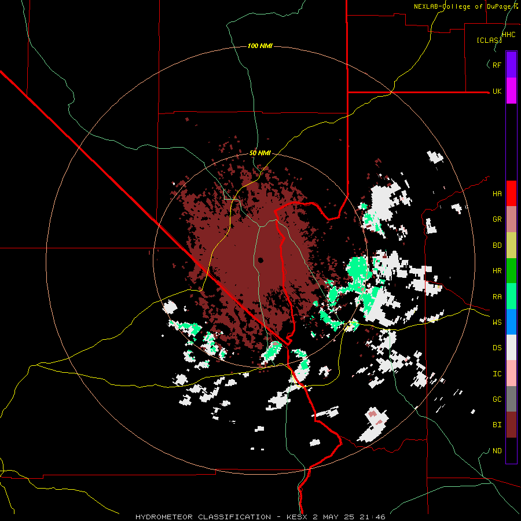
Task: Click the 'KESX' radar site identifier
Action: 297,517
